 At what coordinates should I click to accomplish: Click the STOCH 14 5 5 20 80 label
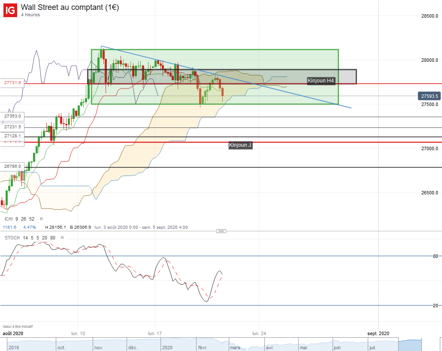30,238
